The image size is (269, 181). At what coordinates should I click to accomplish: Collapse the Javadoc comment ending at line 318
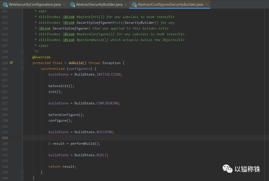(x=22, y=51)
